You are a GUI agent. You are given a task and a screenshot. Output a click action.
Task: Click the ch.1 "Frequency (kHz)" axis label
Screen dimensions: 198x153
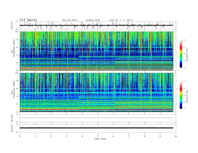point(14,48)
